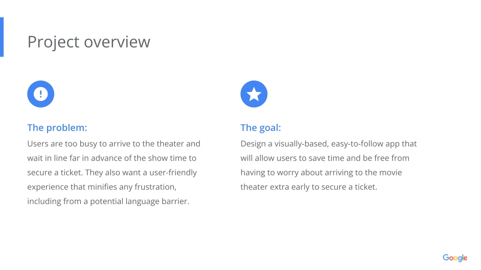Click "The goal:" heading
481x270 pixels.
[261, 128]
